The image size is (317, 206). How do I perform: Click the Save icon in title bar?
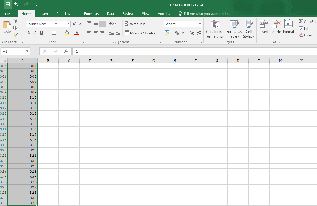pyautogui.click(x=8, y=5)
